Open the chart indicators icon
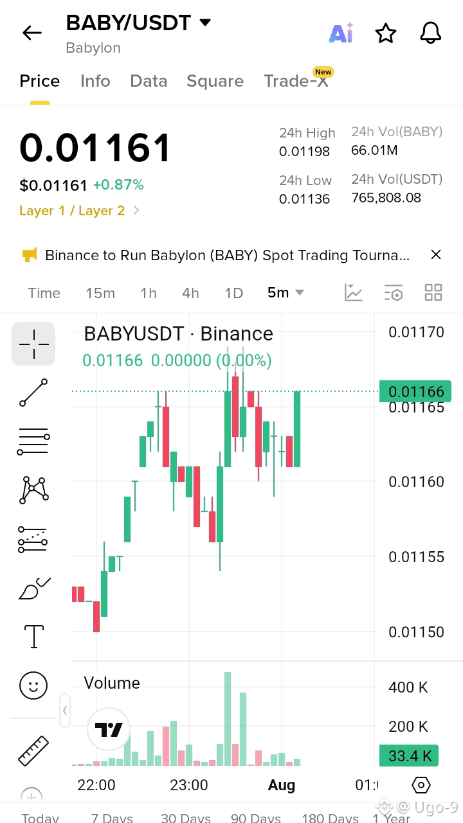This screenshot has width=463, height=823. [x=354, y=293]
